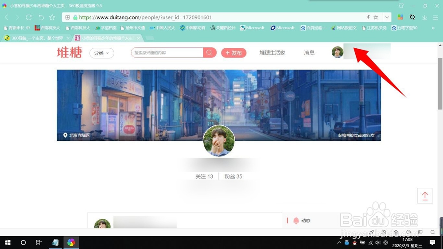Click the small user avatar in header

click(337, 52)
